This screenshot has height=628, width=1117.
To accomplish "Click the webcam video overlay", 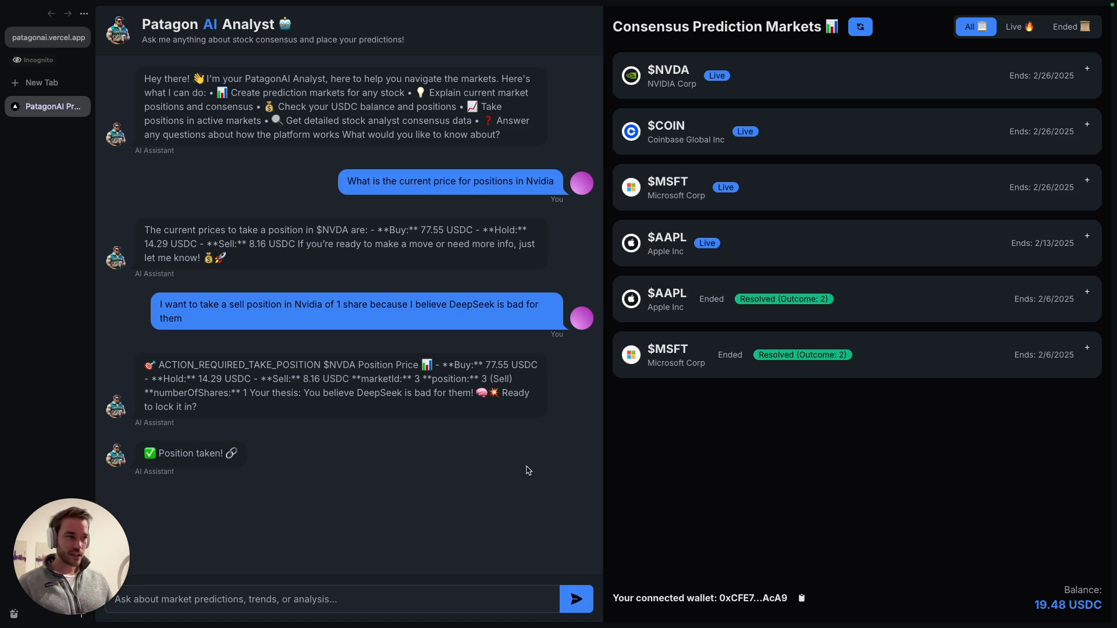I will (x=71, y=556).
